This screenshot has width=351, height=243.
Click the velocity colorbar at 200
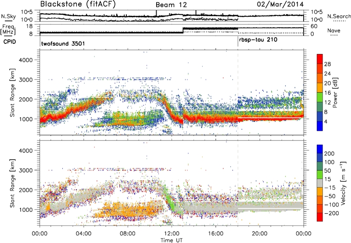pos(320,154)
